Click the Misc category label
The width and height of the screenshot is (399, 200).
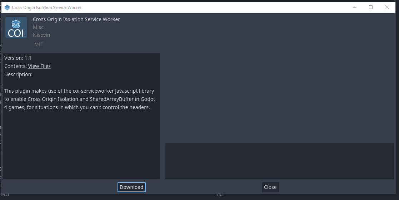click(38, 27)
